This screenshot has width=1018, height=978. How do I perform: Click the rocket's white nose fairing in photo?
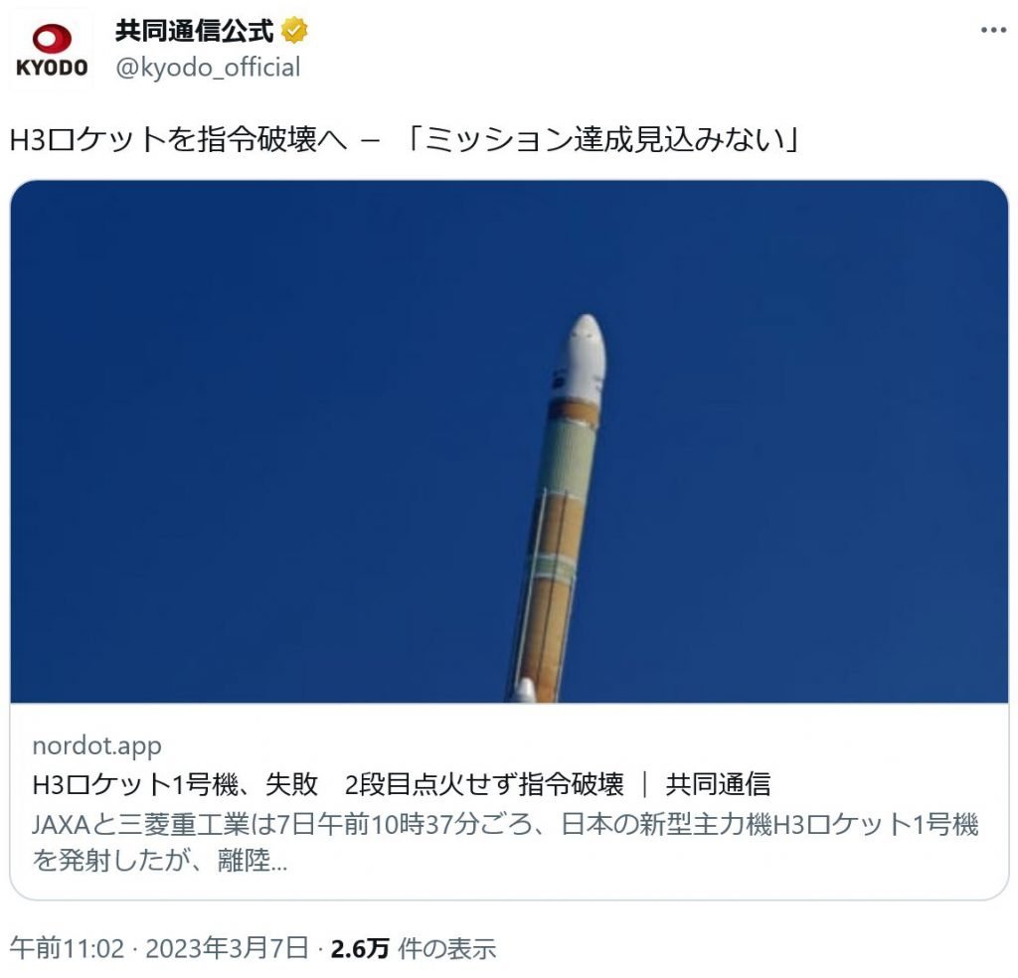pyautogui.click(x=583, y=357)
